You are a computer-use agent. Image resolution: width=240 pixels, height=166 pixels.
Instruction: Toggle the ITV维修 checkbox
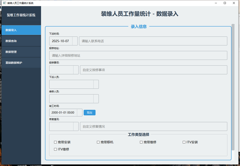(55, 149)
